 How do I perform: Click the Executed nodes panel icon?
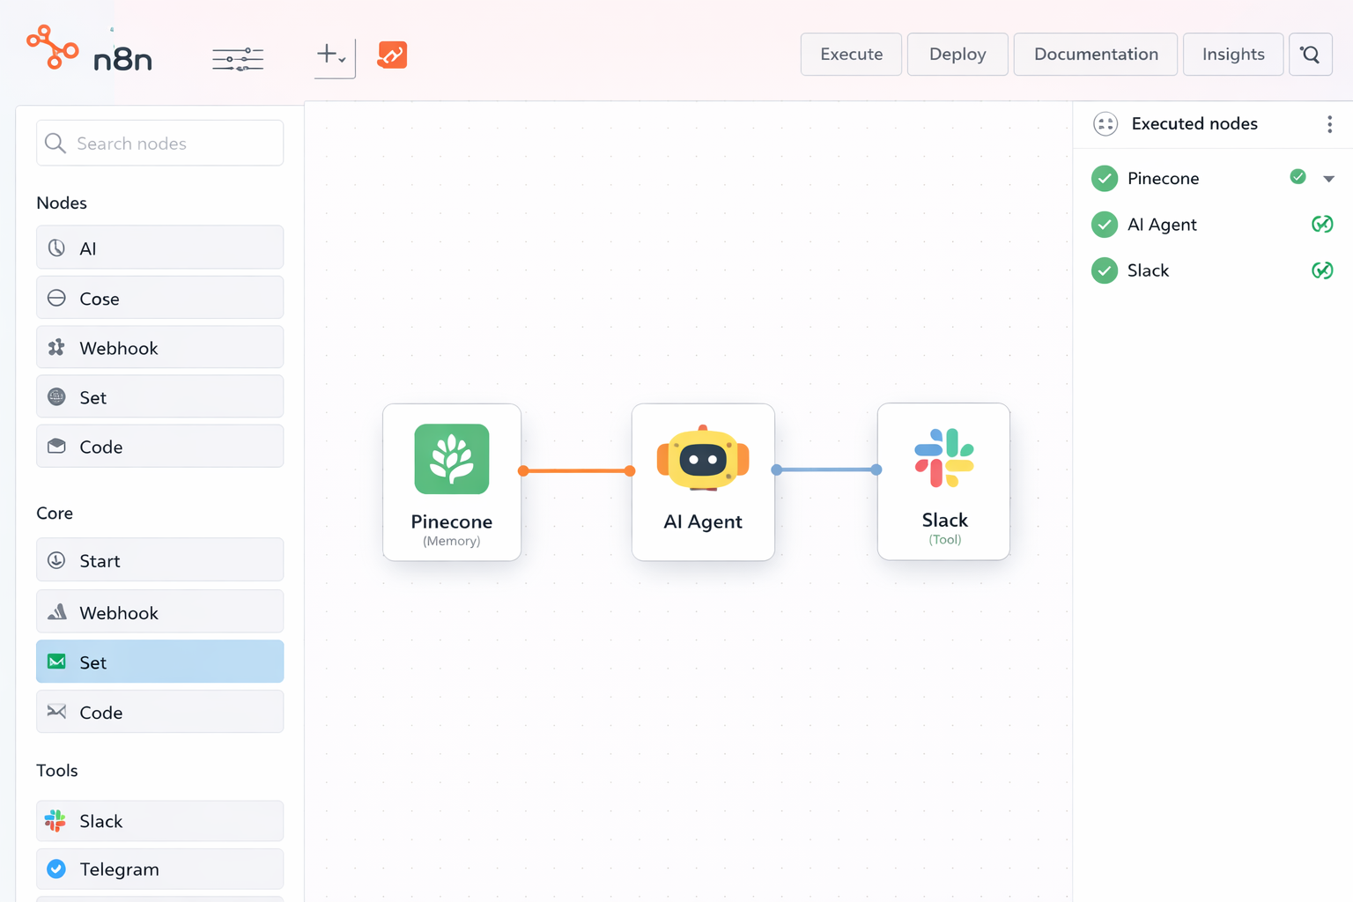pyautogui.click(x=1105, y=123)
